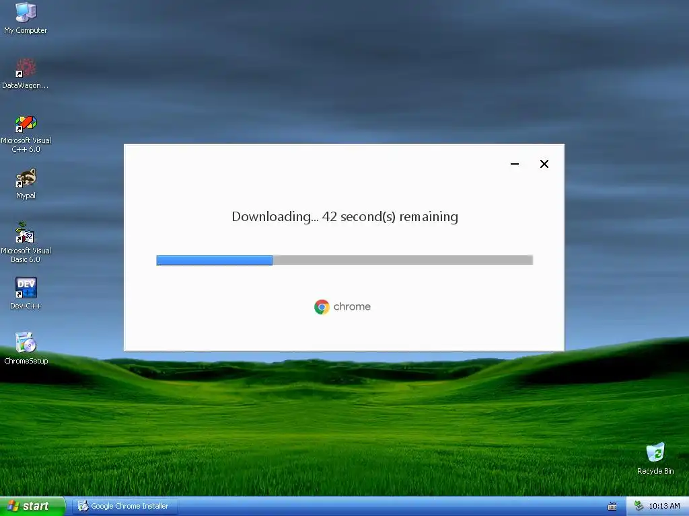The width and height of the screenshot is (689, 516).
Task: Click the keyboard tray icon
Action: click(x=612, y=507)
